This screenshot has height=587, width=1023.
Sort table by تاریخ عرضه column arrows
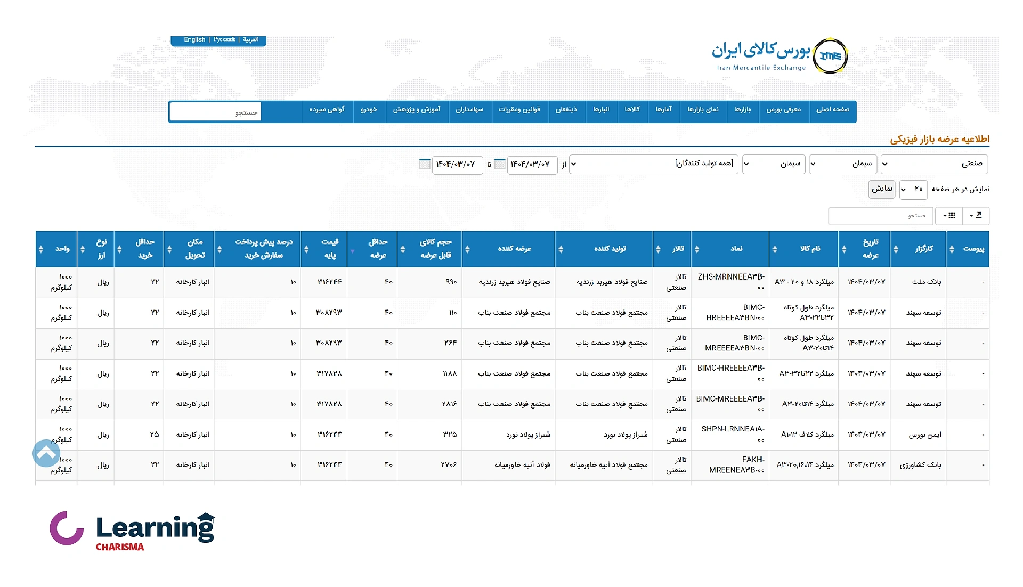click(x=844, y=249)
